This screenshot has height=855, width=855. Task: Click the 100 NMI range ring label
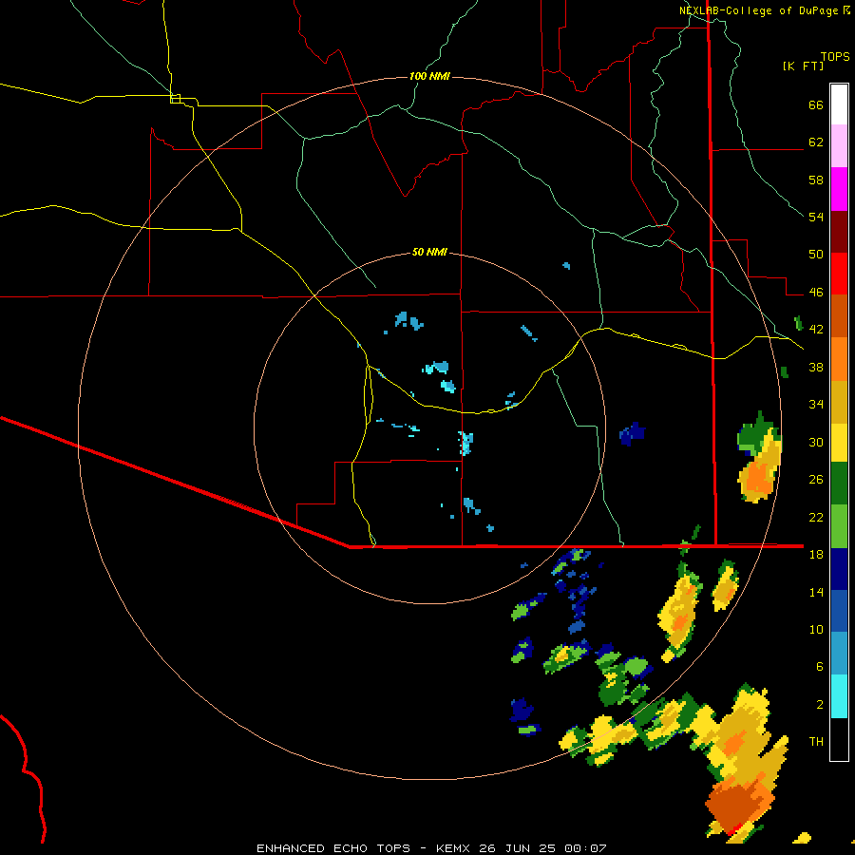tap(429, 76)
